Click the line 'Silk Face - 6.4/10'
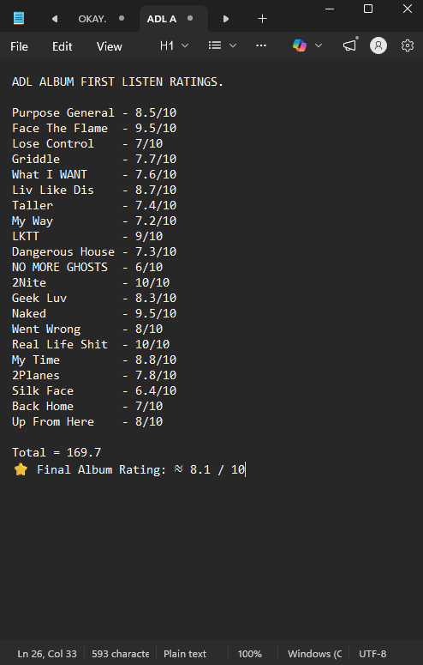 (x=94, y=390)
